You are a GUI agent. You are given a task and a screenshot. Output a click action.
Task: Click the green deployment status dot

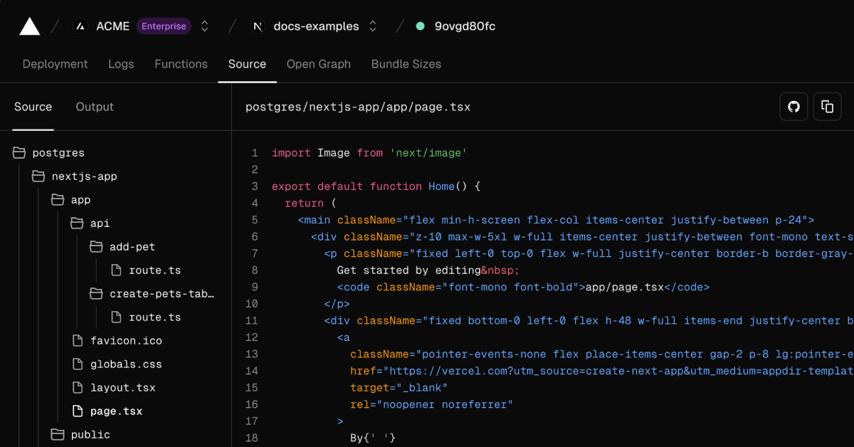420,26
